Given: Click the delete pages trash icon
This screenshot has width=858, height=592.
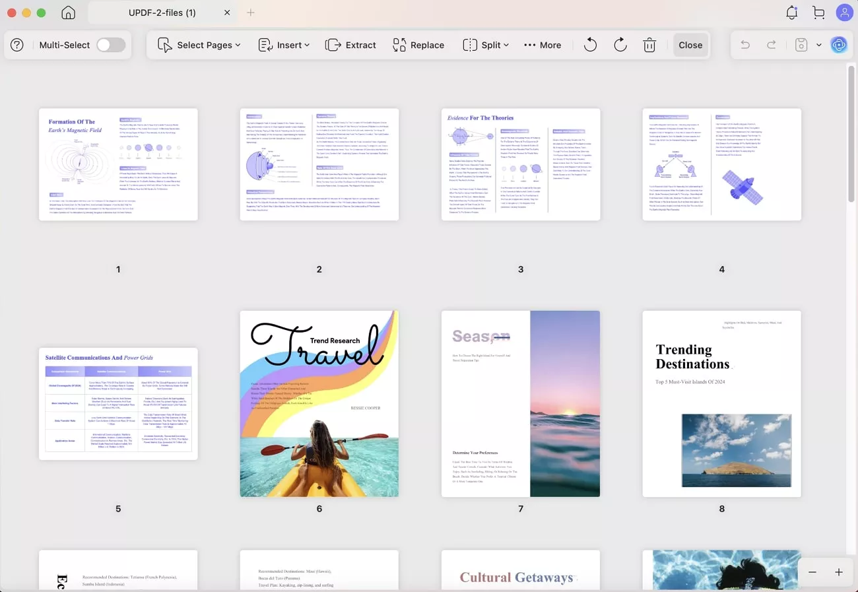Looking at the screenshot, I should [649, 45].
